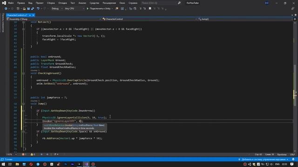This screenshot has height=167, width=298.
Task: Collapse the if block in Reflect()
Action: 23,29
